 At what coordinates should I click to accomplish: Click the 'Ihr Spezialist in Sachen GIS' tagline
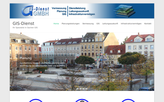(25, 27)
